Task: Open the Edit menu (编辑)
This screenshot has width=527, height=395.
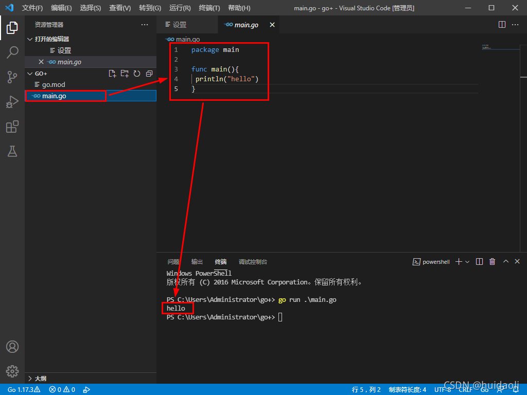Action: click(x=61, y=8)
